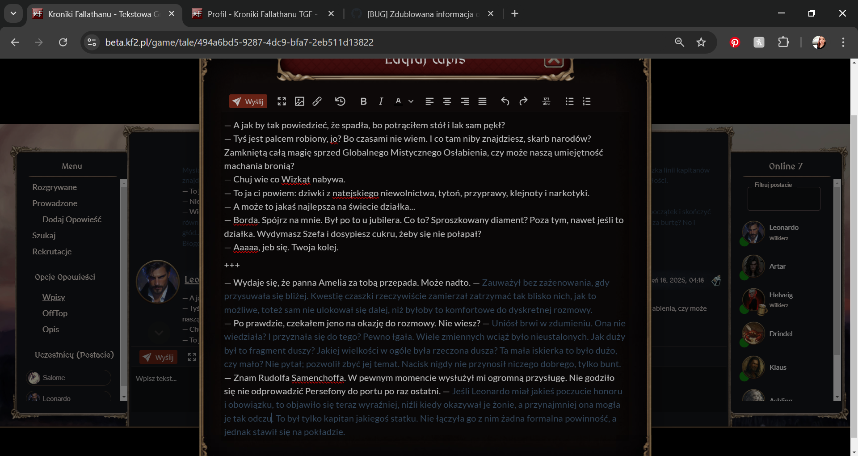Close the Kroniki Fallathanu browser tab
858x456 pixels.
point(172,14)
